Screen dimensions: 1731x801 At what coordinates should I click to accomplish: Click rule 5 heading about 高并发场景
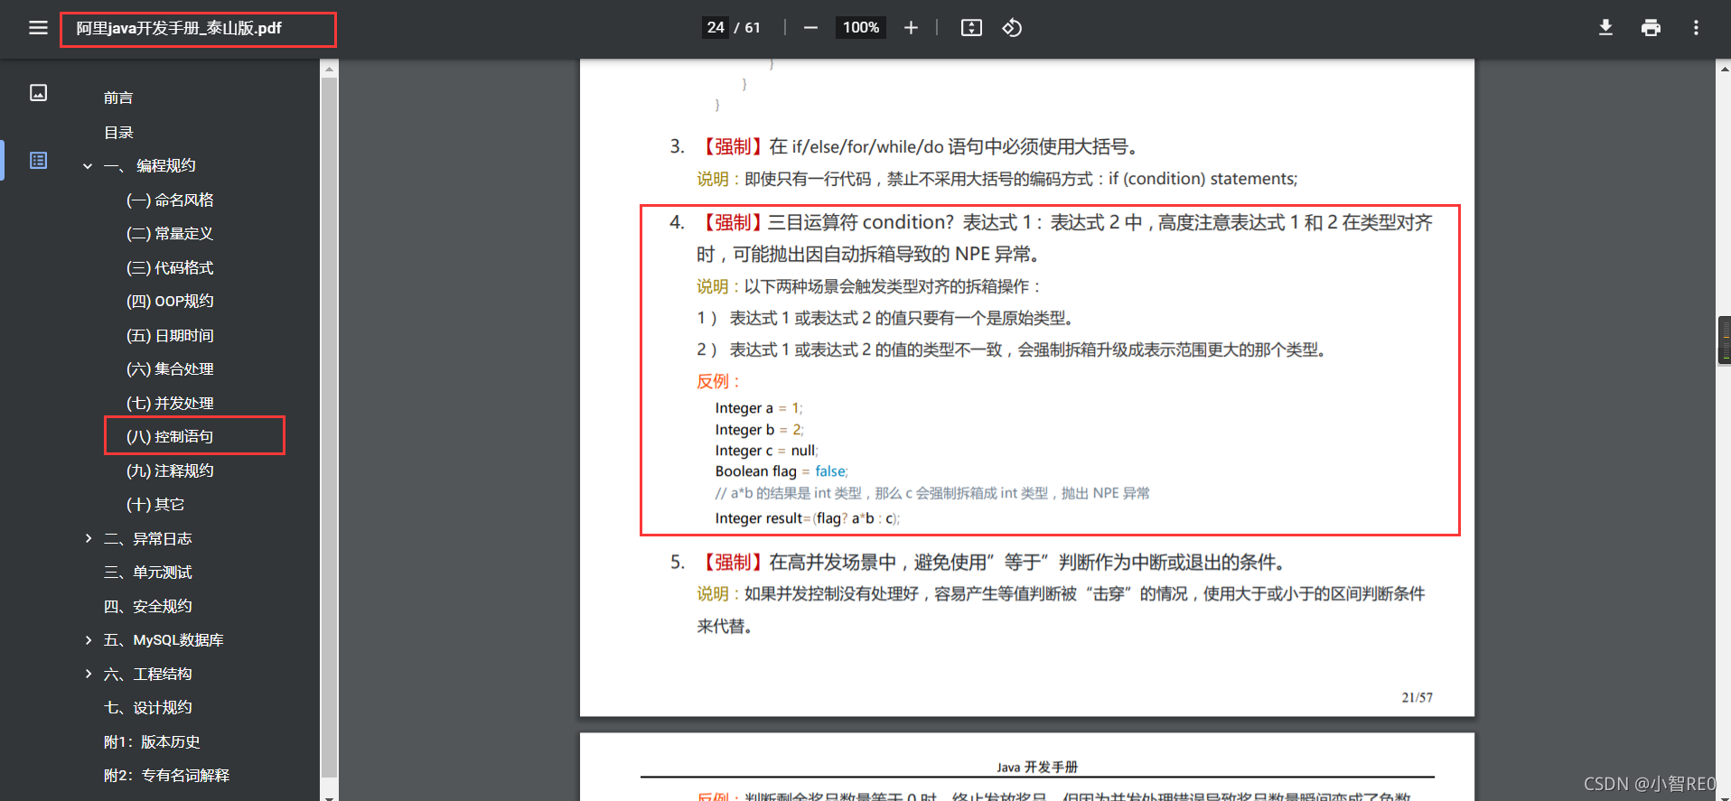coord(978,562)
